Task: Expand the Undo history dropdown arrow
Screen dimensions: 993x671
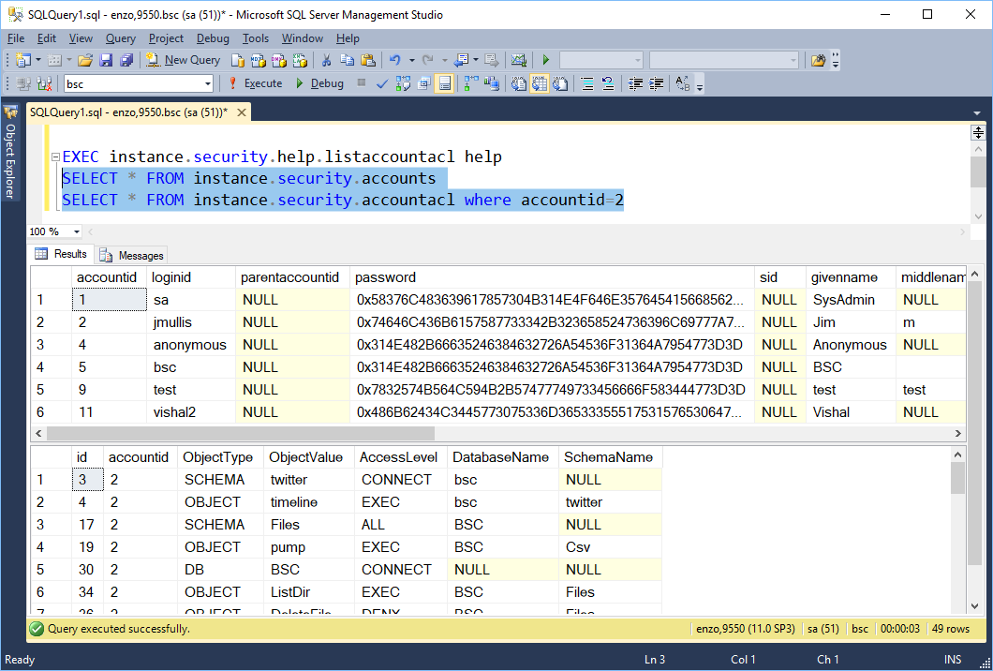Action: coord(411,60)
